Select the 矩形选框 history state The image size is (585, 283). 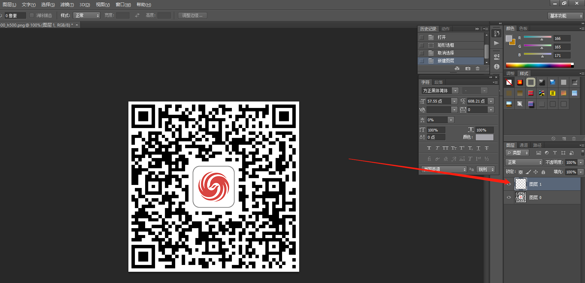(446, 45)
